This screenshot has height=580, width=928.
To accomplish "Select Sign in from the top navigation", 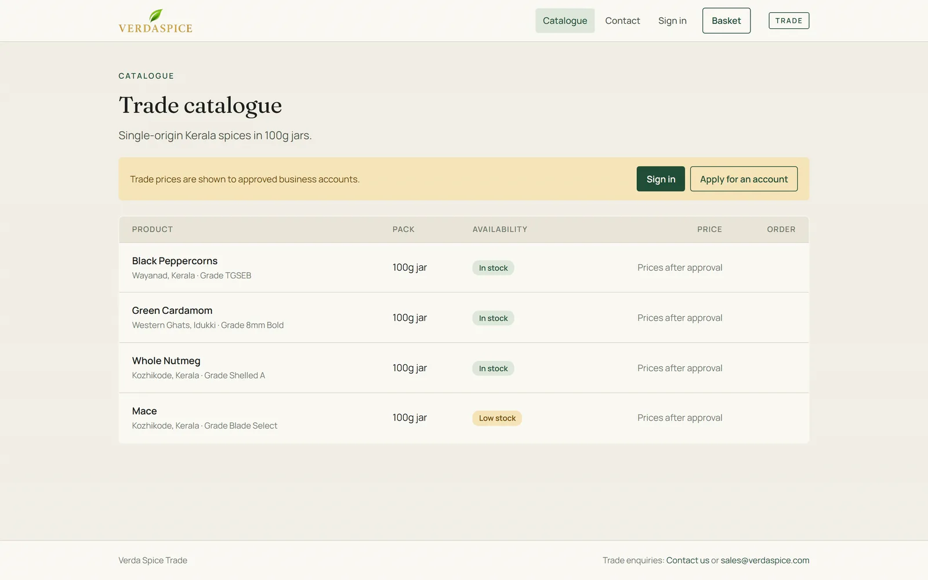I will pyautogui.click(x=672, y=21).
